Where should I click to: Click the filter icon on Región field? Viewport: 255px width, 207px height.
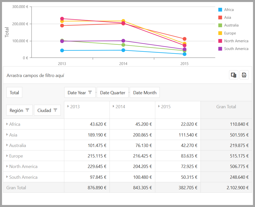(x=27, y=110)
